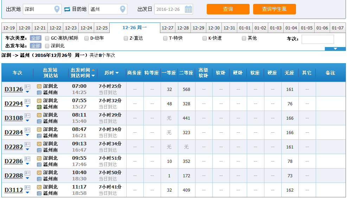
Task: Sort ascending by departure time arrow
Action: click(x=93, y=70)
